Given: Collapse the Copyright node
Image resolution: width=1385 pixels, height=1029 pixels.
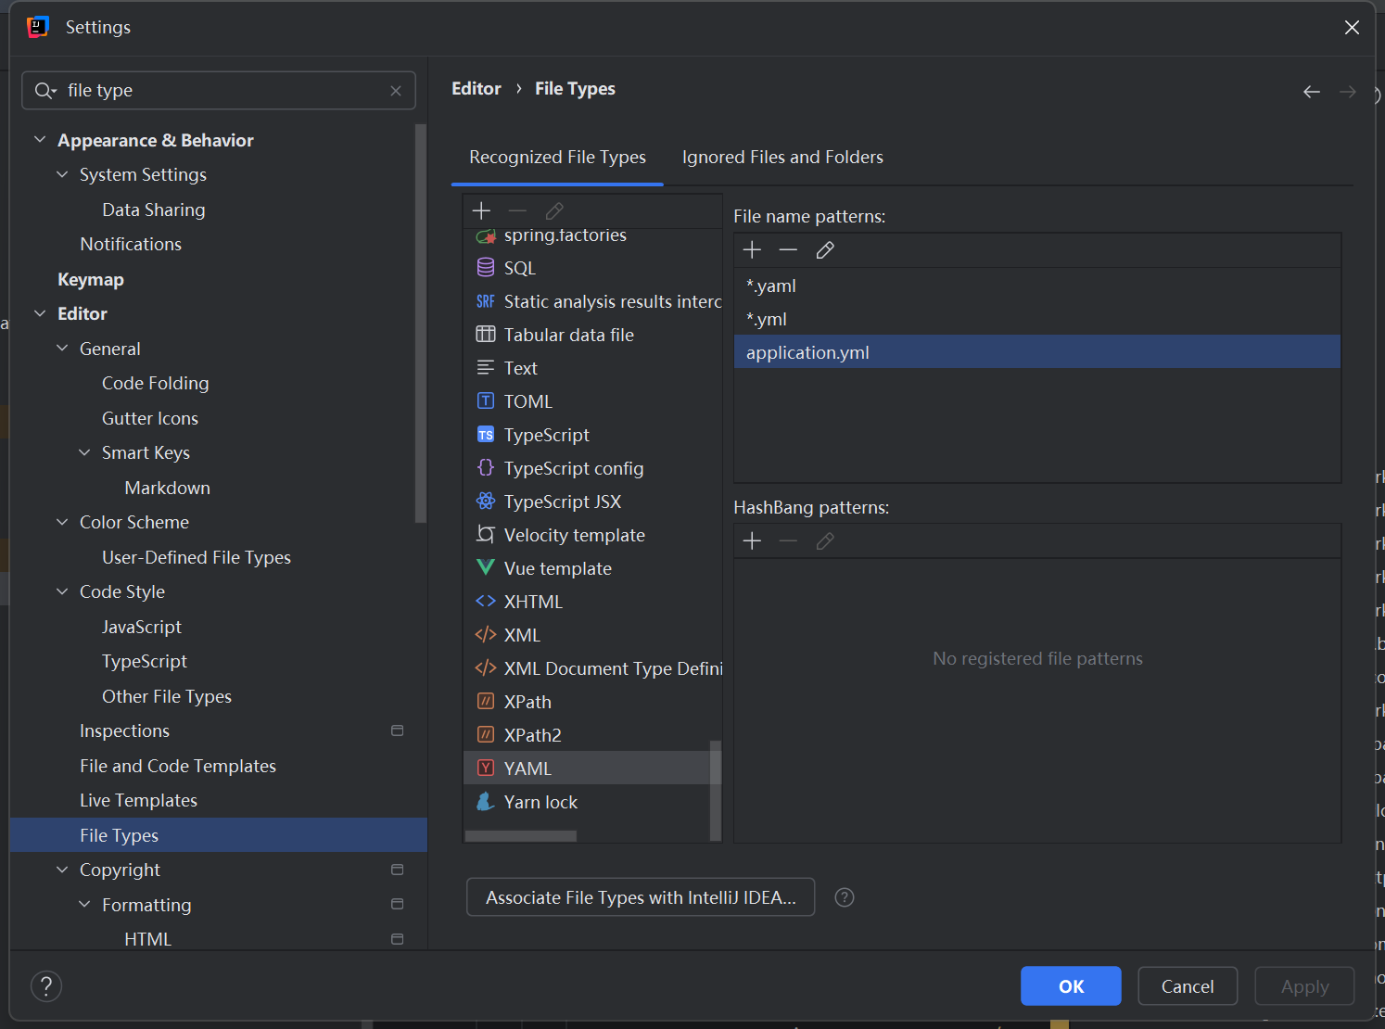Looking at the screenshot, I should coord(62,870).
